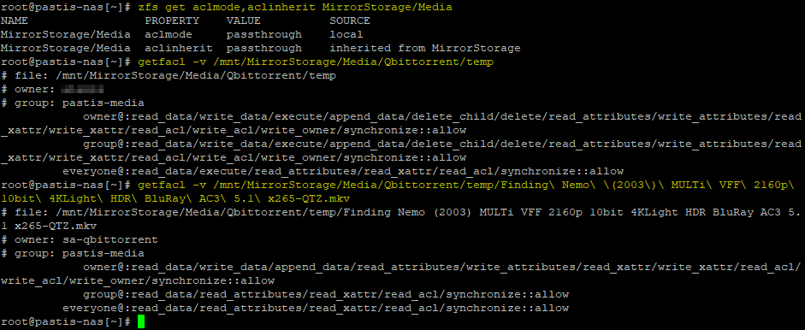This screenshot has height=330, width=805.
Task: Click the first 'group: pastis-media' line
Action: coord(73,103)
